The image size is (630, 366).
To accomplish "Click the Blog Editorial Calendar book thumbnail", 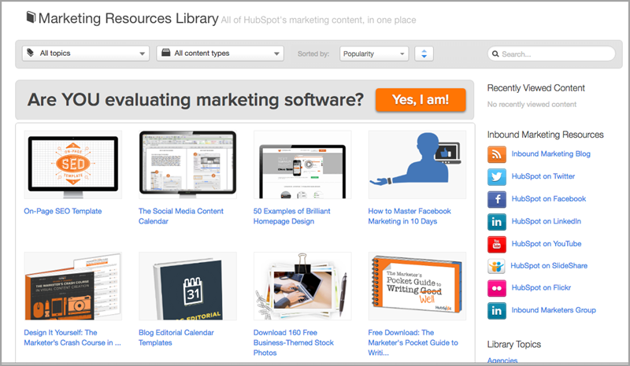I will click(x=187, y=286).
